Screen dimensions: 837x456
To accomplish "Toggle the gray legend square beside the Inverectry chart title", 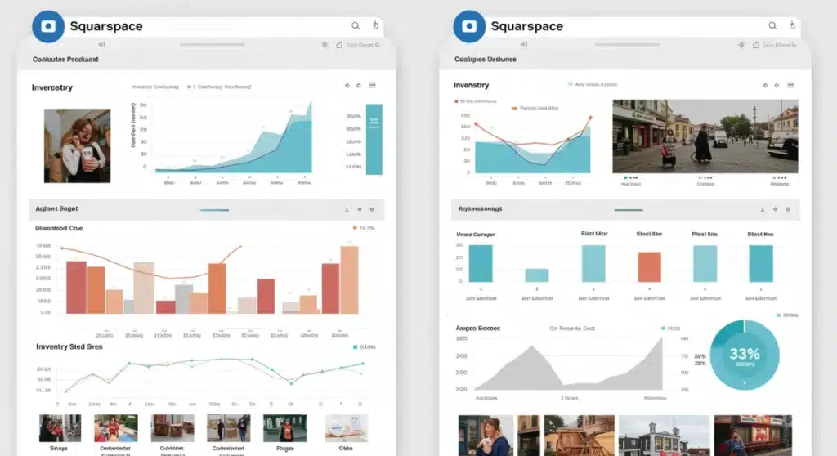I will [x=189, y=87].
